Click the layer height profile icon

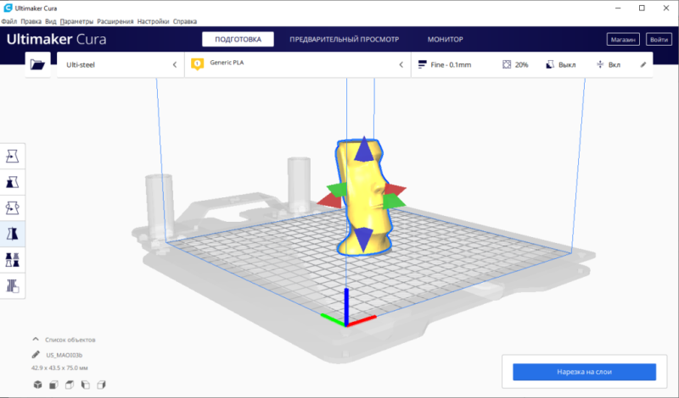(x=422, y=65)
